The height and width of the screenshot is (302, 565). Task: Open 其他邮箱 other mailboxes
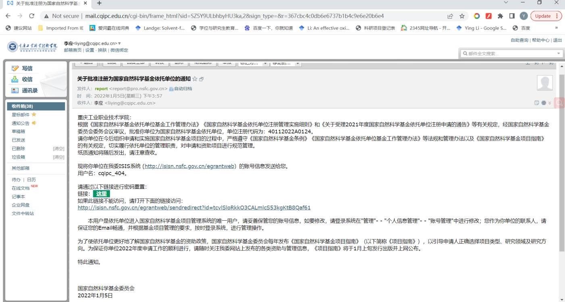coord(21,168)
